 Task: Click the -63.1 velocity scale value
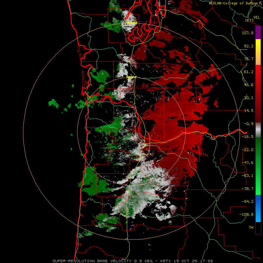click(x=248, y=176)
